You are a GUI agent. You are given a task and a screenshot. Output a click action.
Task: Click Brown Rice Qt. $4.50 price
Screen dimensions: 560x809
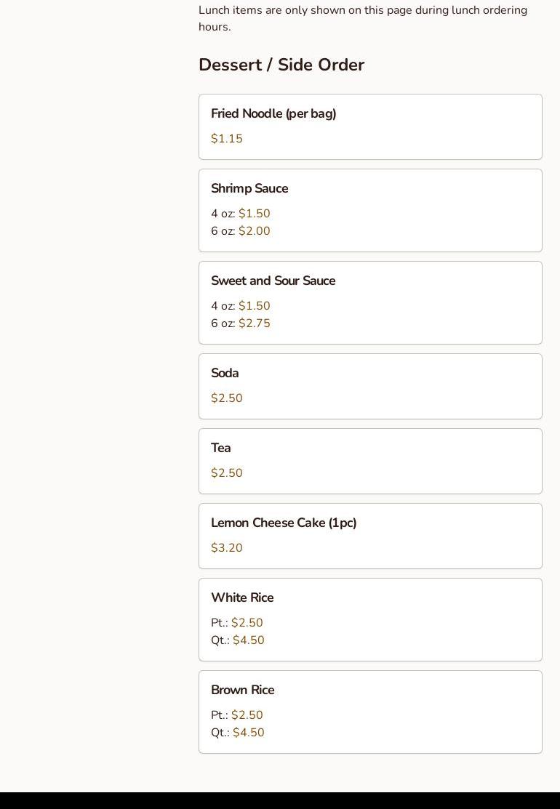(248, 733)
